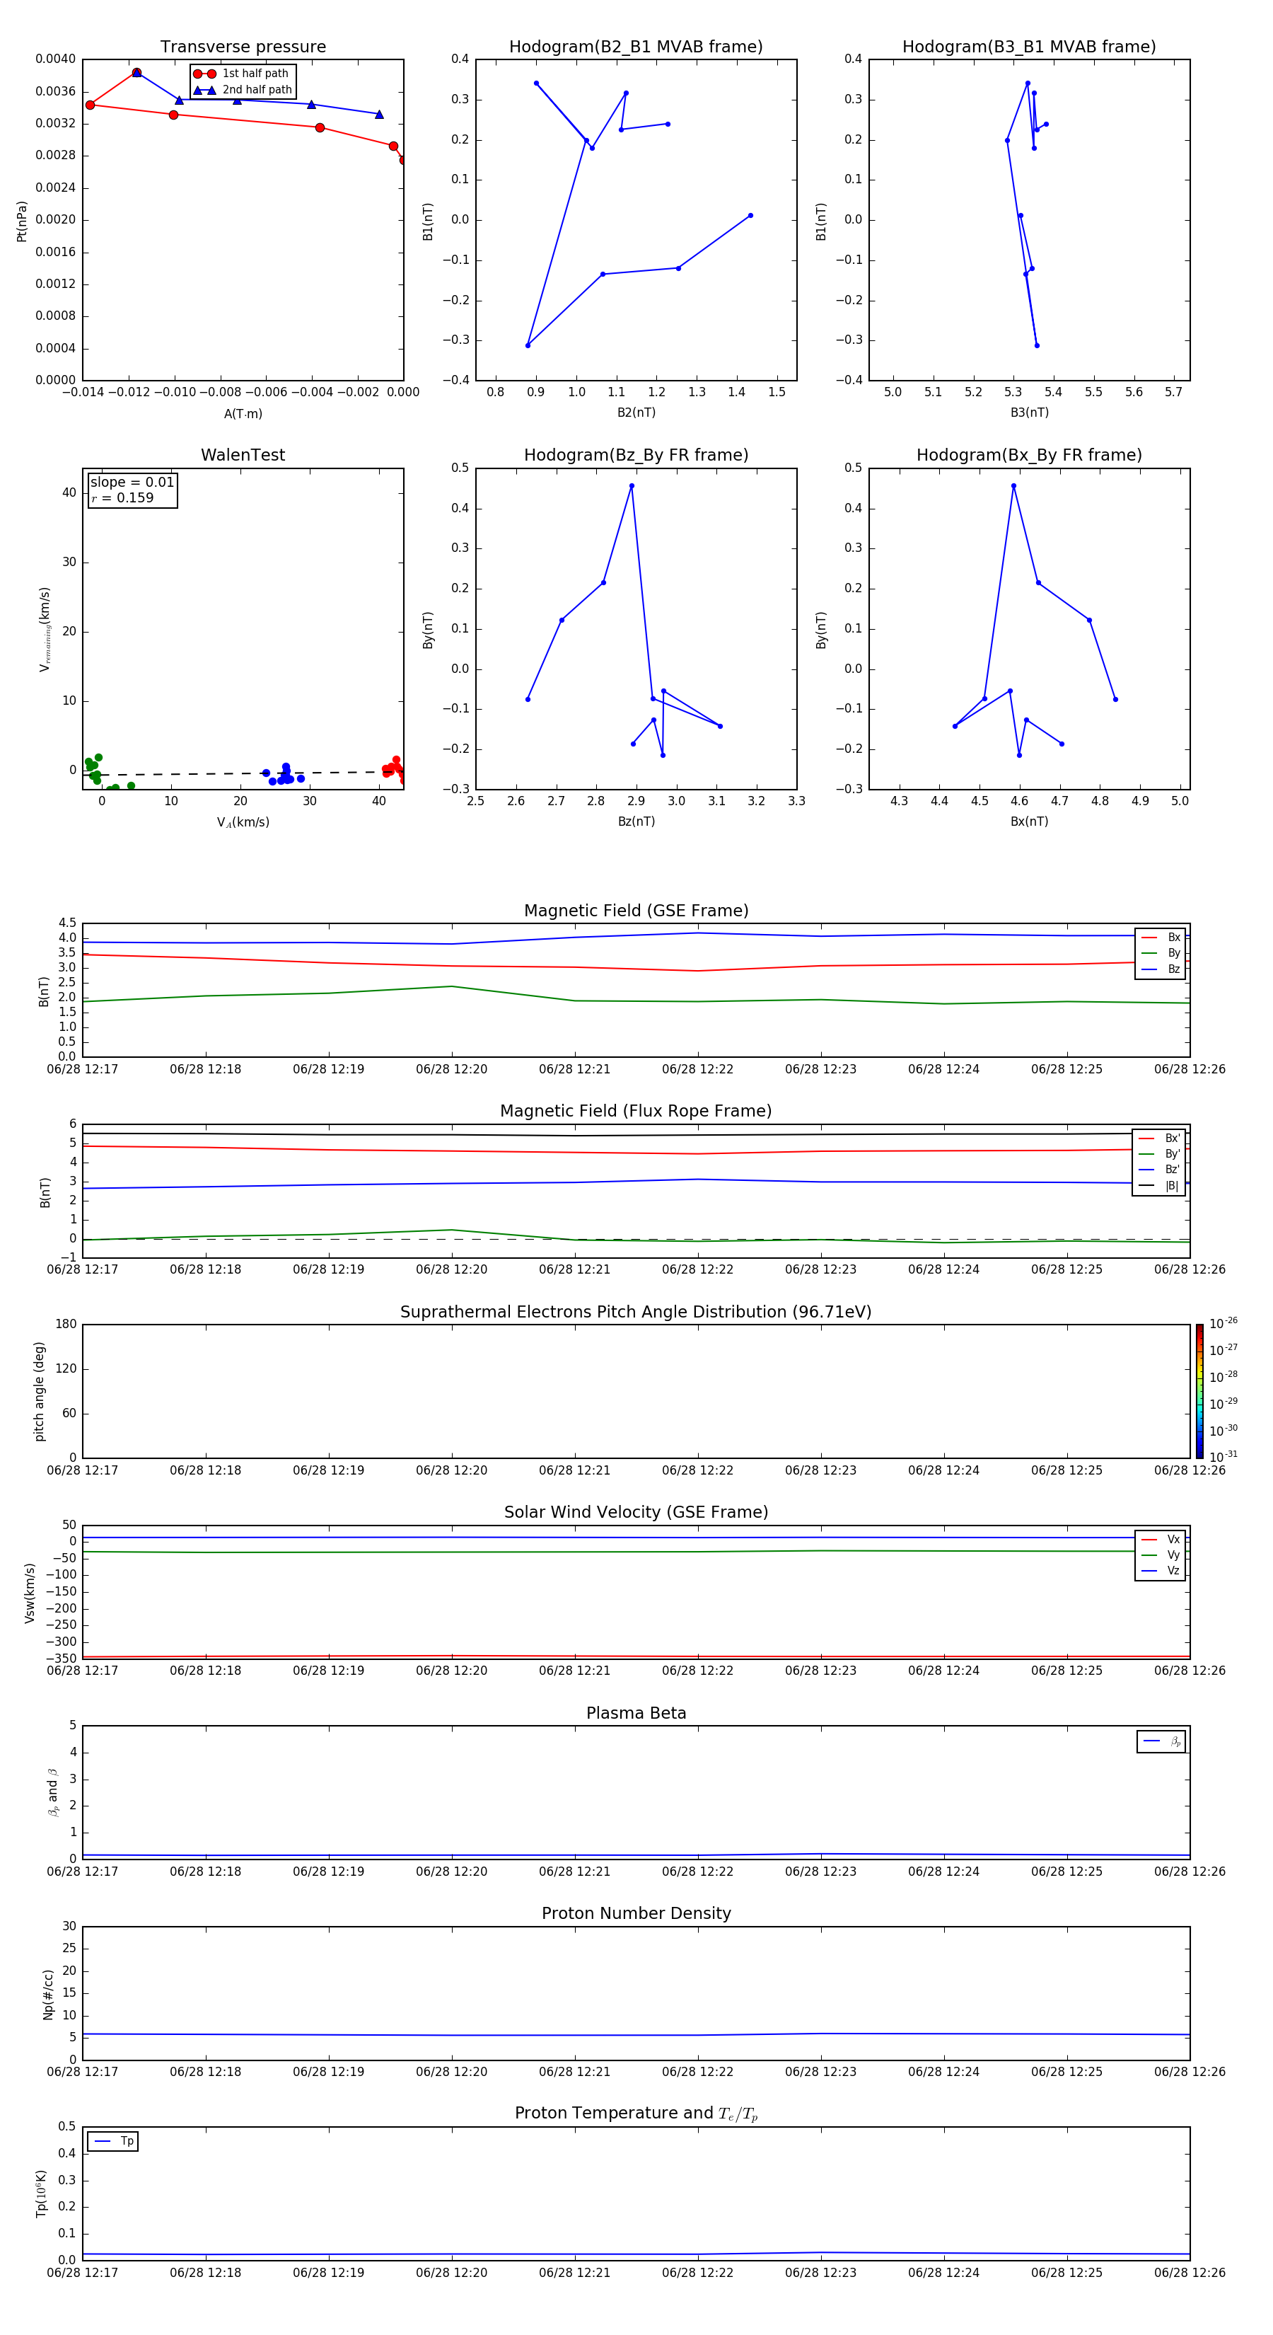1273x2335 pixels.
Task: Click the 'Hodogram(B3_B1 MVAB frame)' title
Action: click(x=1029, y=47)
